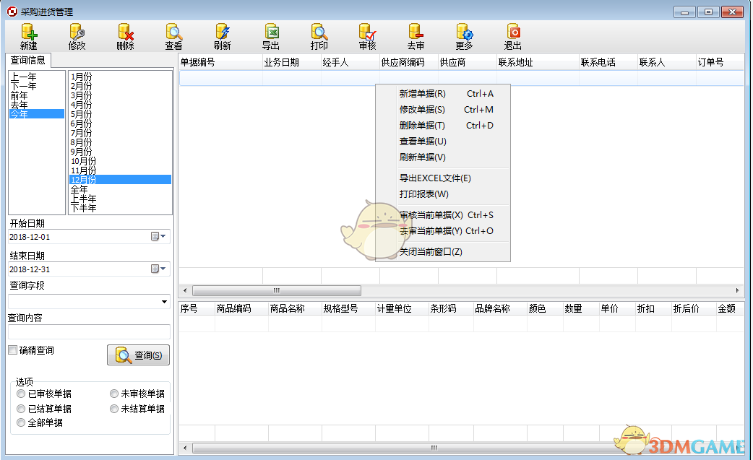Select the 审核 approval icon
Screen dimensions: 753x460
[367, 36]
